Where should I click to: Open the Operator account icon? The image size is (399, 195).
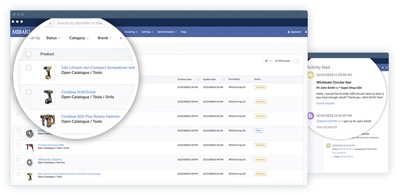click(294, 32)
